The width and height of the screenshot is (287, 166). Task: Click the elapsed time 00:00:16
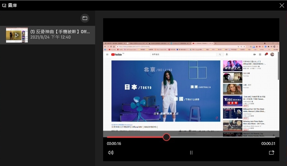(x=114, y=143)
